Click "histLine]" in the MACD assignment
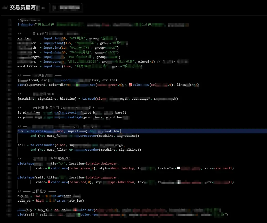267x223 pixels. 68,99
